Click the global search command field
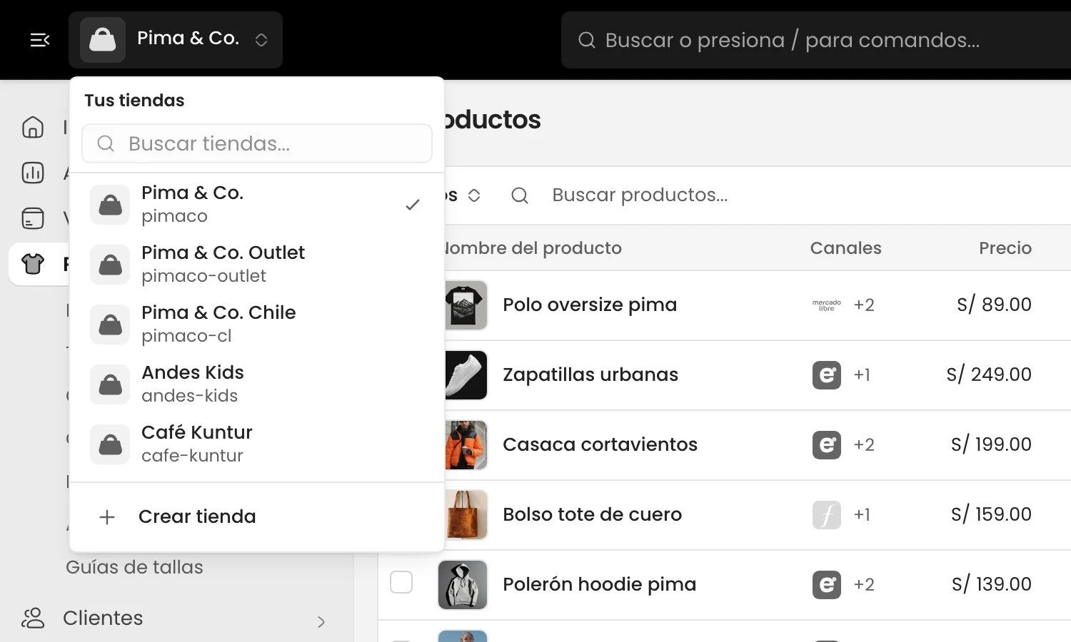Image resolution: width=1071 pixels, height=642 pixels. (x=815, y=40)
